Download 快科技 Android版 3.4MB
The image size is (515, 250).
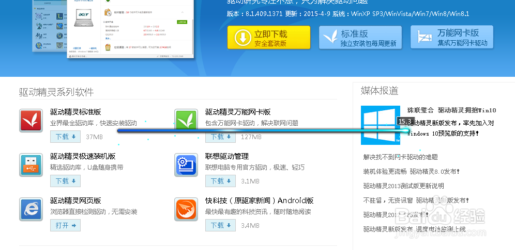point(220,225)
